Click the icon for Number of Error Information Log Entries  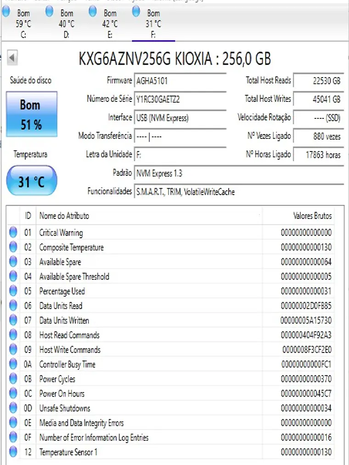(x=13, y=437)
